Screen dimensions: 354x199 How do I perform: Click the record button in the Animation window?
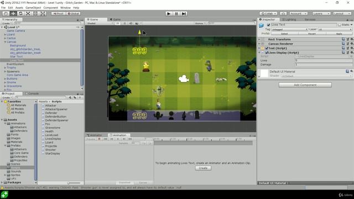point(99,139)
